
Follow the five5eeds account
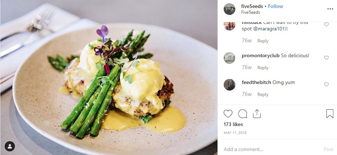point(275,6)
